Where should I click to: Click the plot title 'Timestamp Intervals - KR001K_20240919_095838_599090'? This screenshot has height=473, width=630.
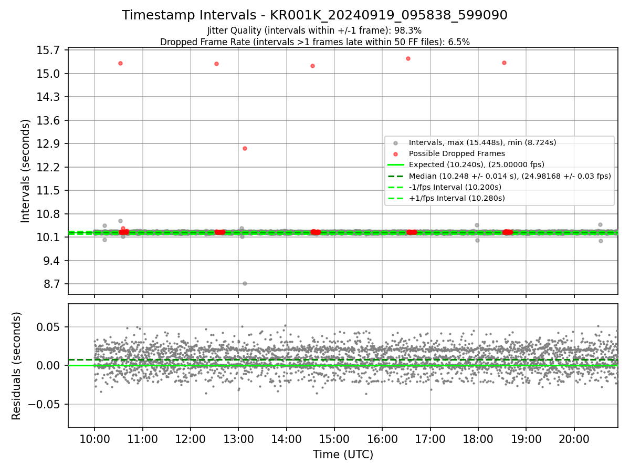[x=314, y=15]
